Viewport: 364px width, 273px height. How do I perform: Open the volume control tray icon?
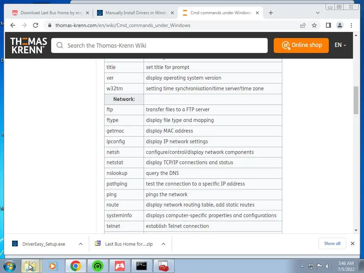click(x=328, y=266)
